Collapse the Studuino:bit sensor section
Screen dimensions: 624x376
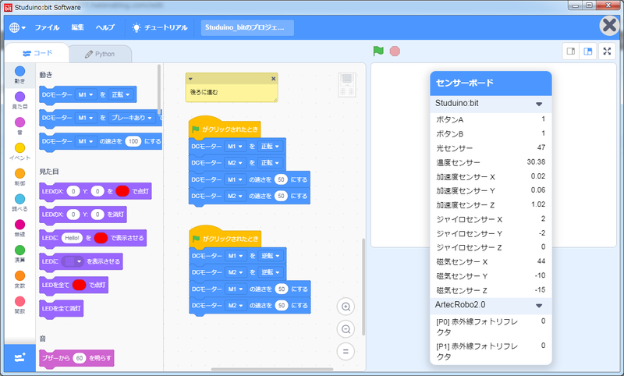tap(539, 104)
